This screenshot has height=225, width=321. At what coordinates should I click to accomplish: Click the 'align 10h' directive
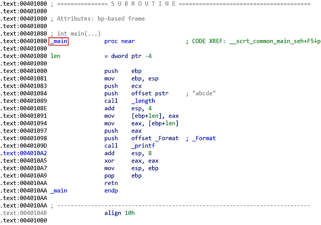coord(119,213)
